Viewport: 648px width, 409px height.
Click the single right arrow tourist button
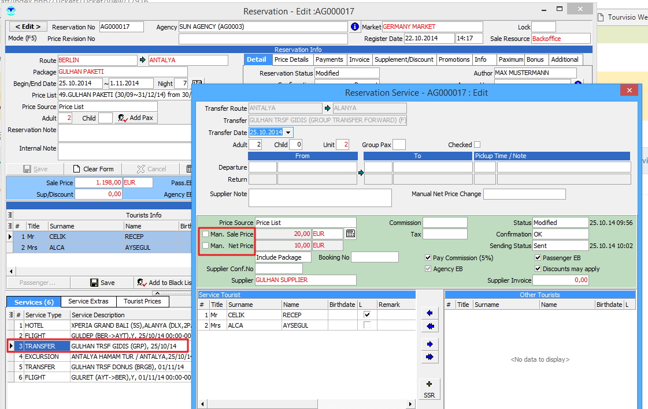pyautogui.click(x=429, y=344)
